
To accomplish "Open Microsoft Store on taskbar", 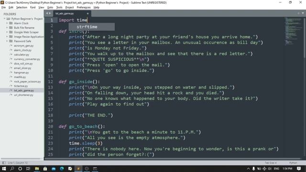I will pyautogui.click(x=45, y=169).
